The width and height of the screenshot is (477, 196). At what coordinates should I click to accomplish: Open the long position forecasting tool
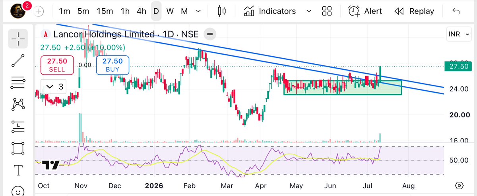click(x=18, y=126)
